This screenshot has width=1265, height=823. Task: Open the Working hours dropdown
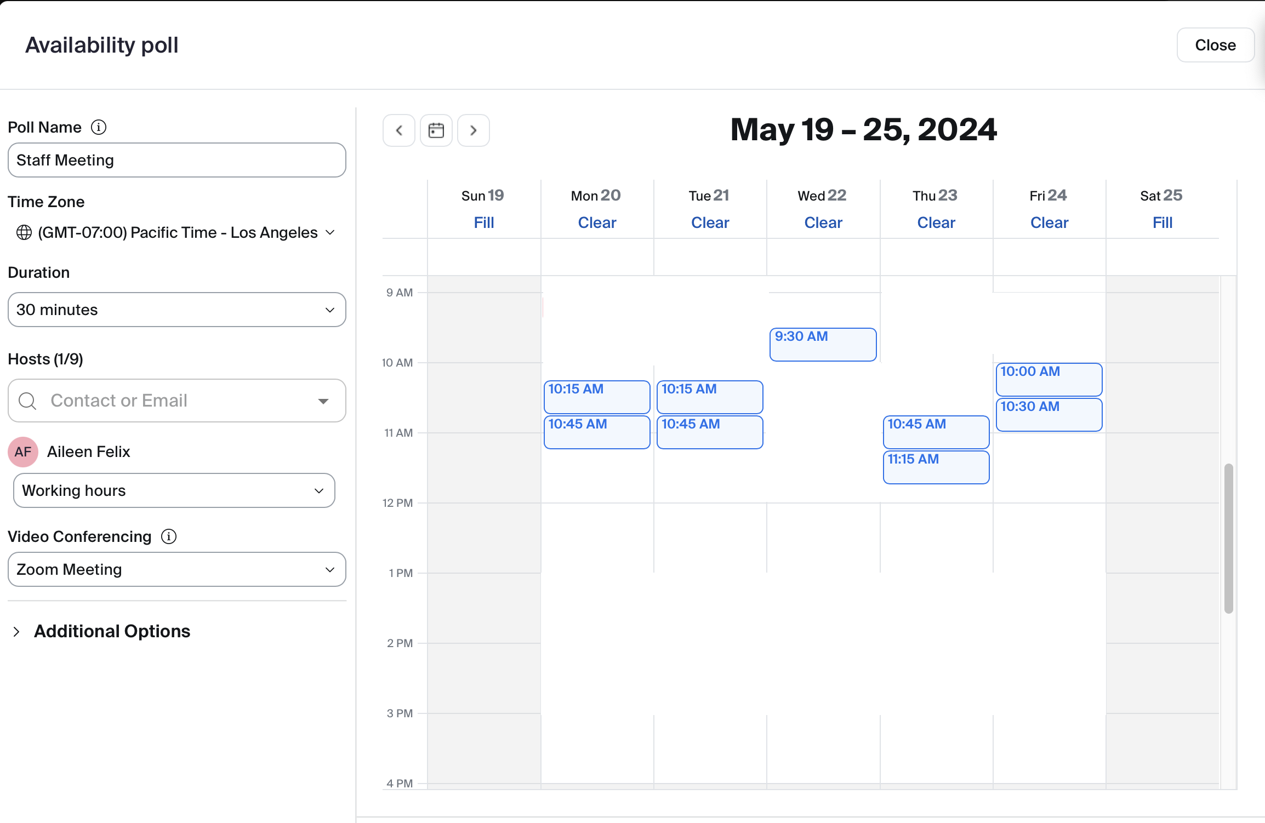(x=174, y=490)
